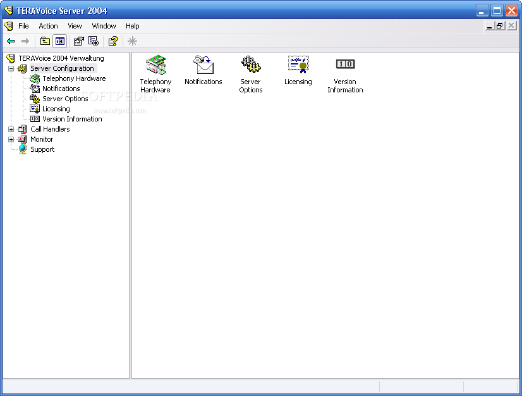Viewport: 522px width, 396px height.
Task: Click the Up one level folder icon
Action: pos(45,41)
